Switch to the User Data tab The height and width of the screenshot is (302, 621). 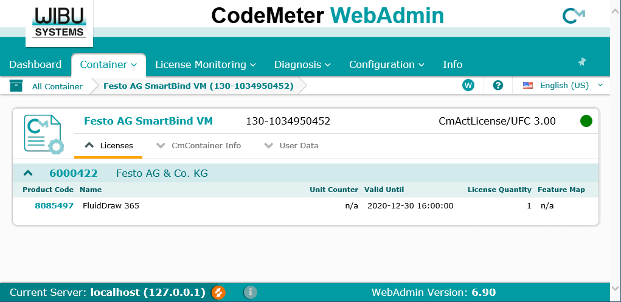[x=291, y=146]
